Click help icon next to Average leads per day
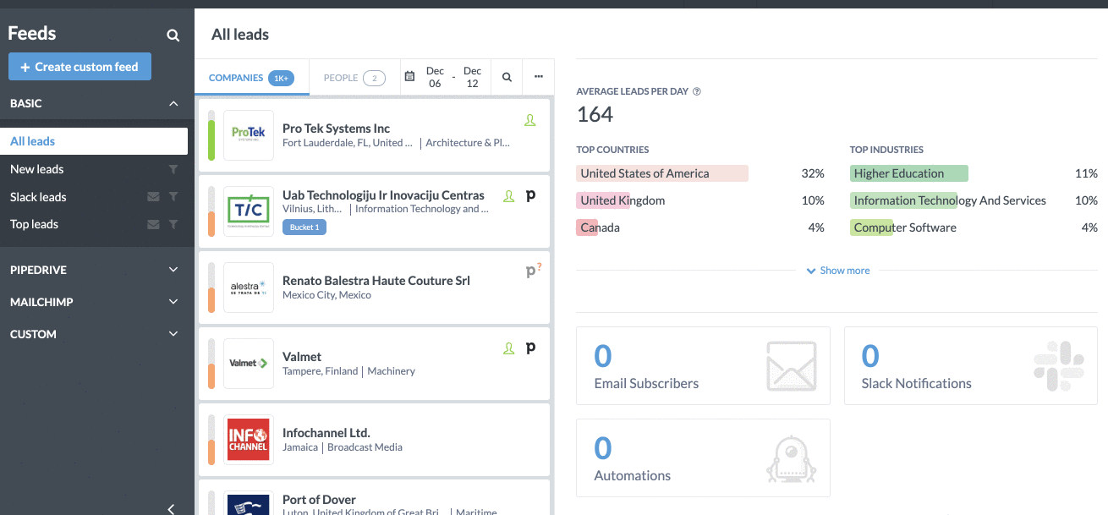The height and width of the screenshot is (515, 1108). coord(697,91)
